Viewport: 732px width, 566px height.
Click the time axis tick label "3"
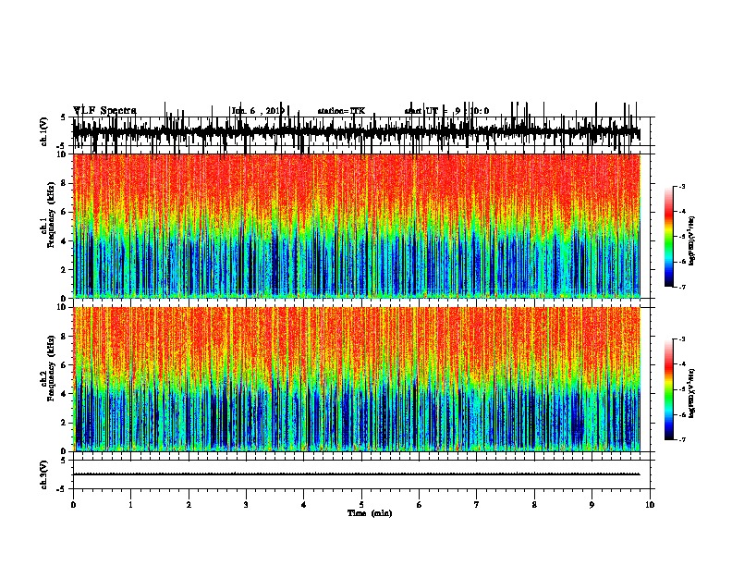(246, 505)
